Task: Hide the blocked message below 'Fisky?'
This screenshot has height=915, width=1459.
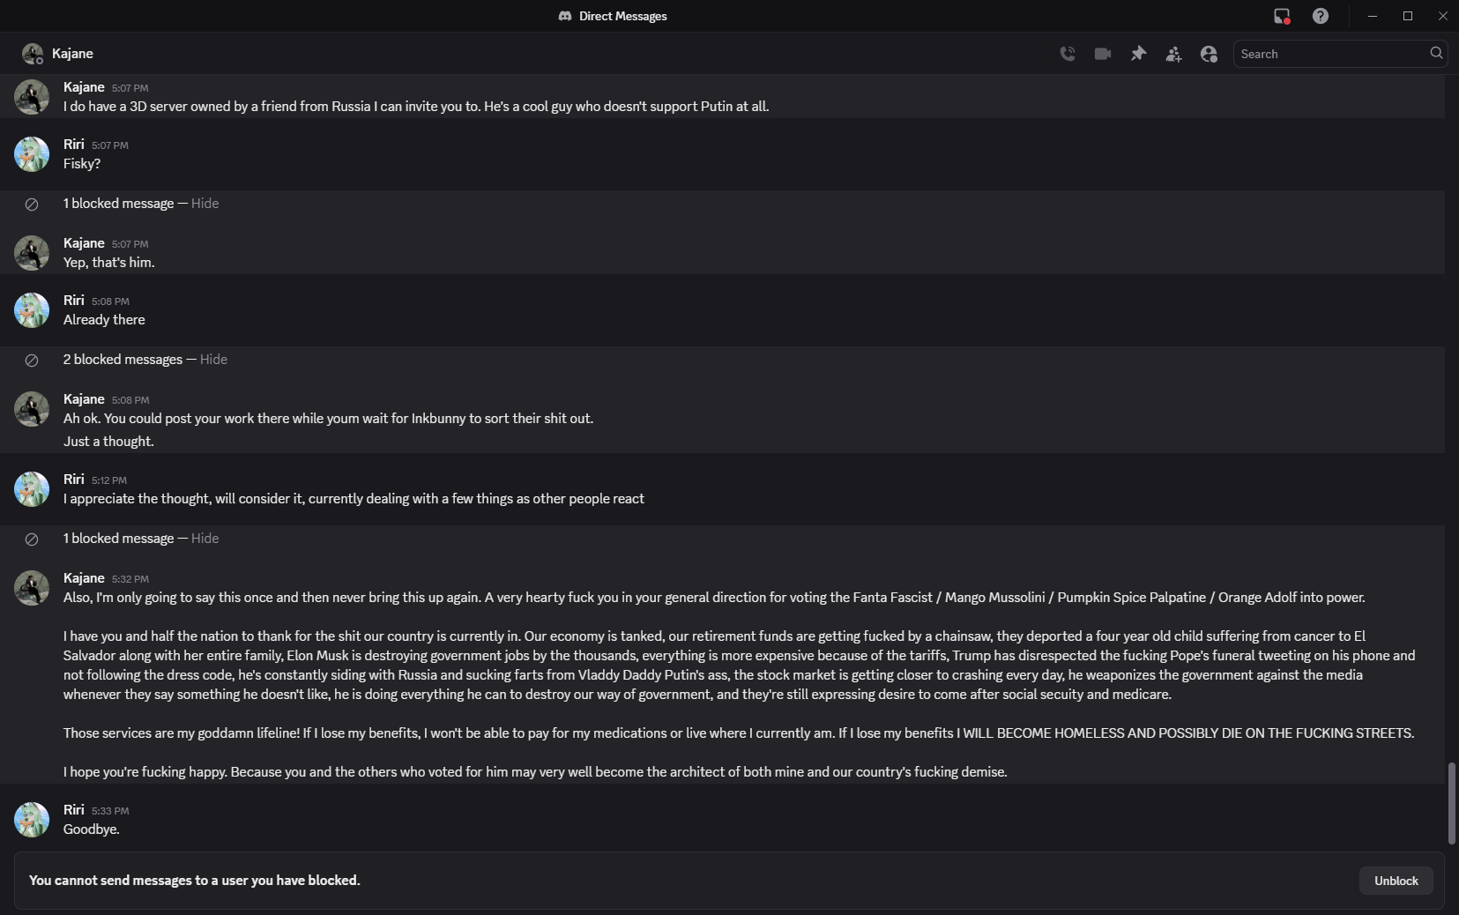Action: [x=205, y=204]
